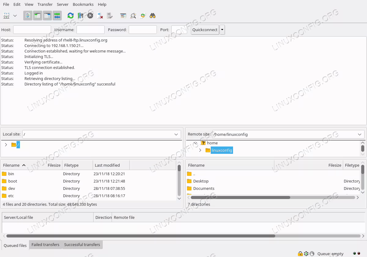Sort local files by Filetype header

pos(77,165)
